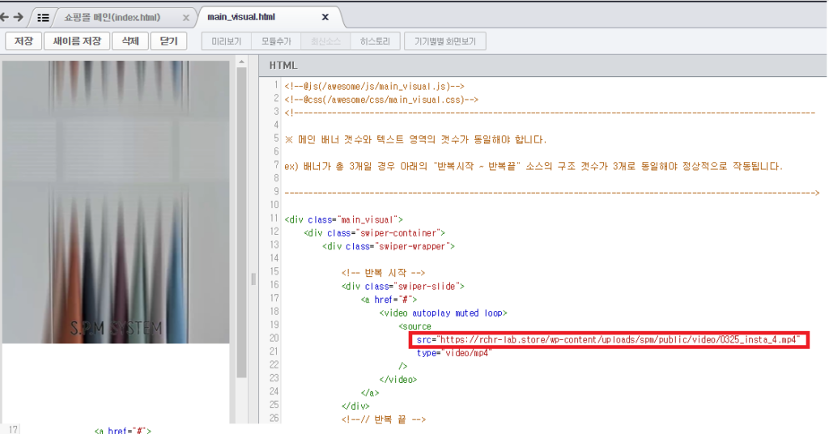The height and width of the screenshot is (434, 829).
Task: Click the 새이름 저장 button
Action: click(77, 40)
